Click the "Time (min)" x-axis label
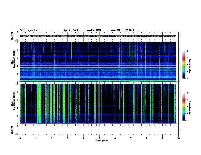Viewport: 201px width, 155px height. click(x=102, y=141)
